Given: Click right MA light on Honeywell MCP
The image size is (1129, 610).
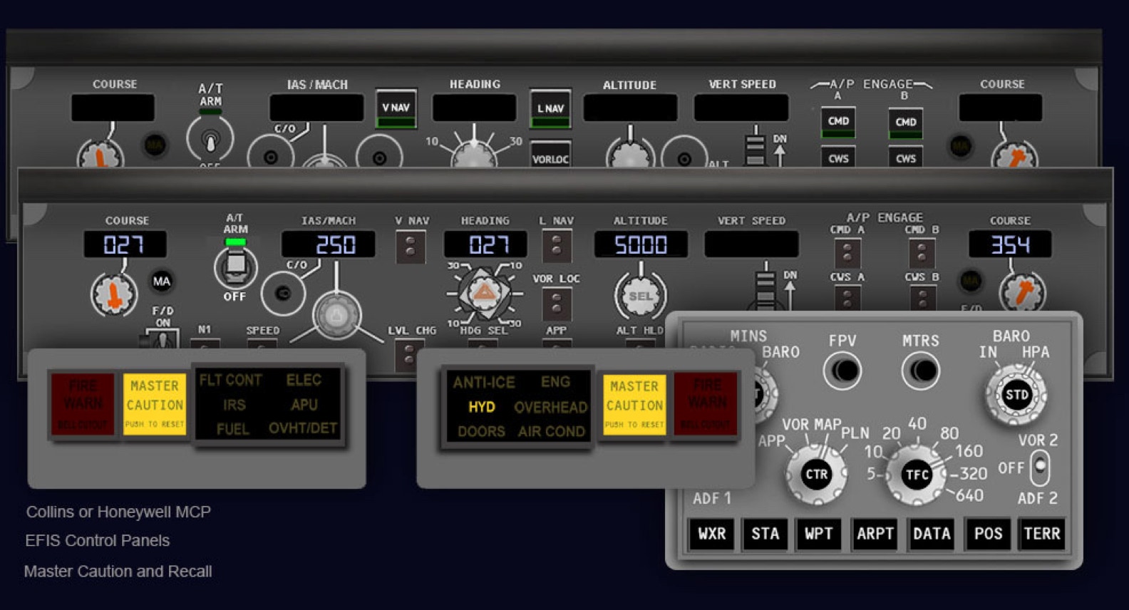Looking at the screenshot, I should [970, 281].
